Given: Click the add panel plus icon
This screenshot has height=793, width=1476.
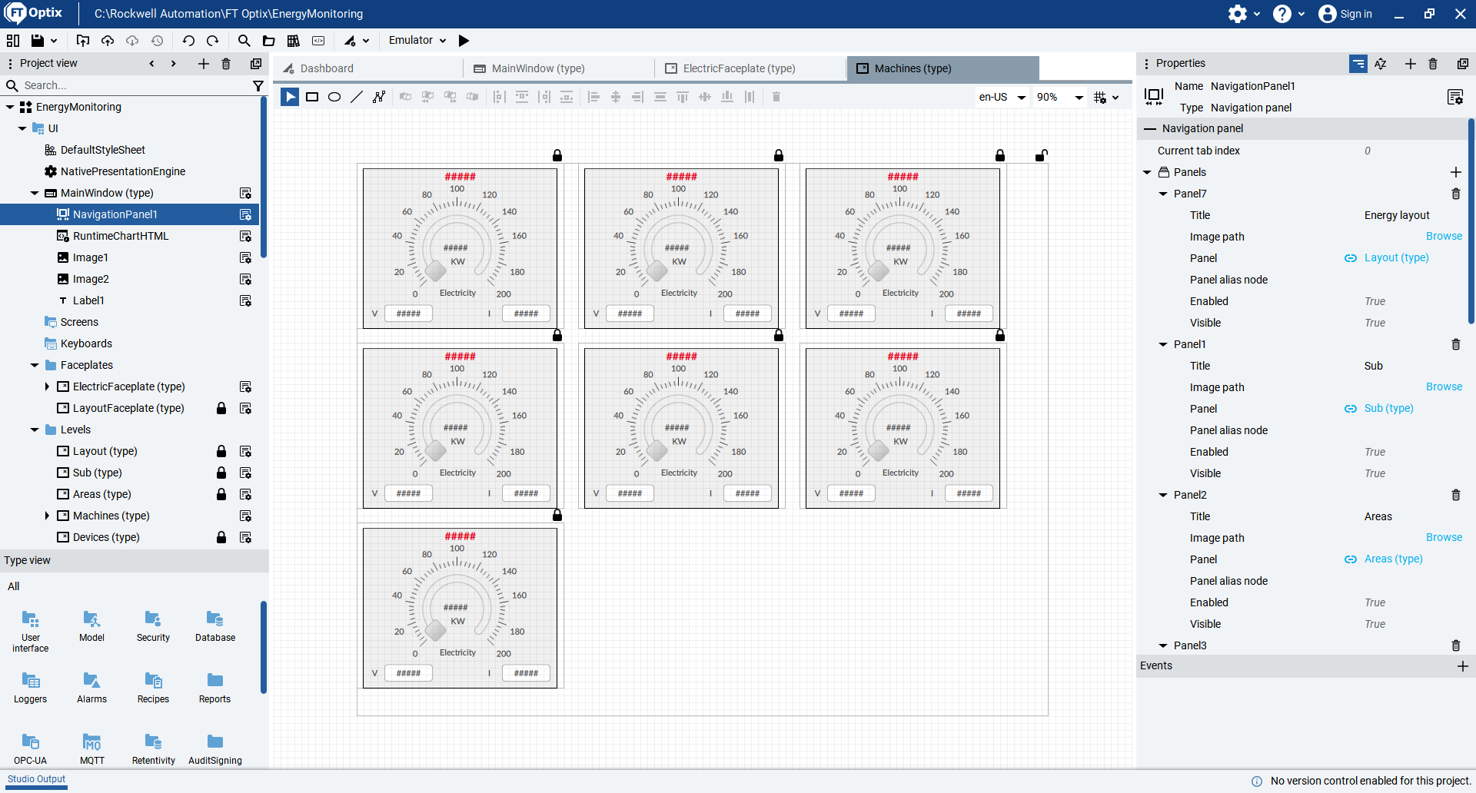Looking at the screenshot, I should (x=1455, y=172).
